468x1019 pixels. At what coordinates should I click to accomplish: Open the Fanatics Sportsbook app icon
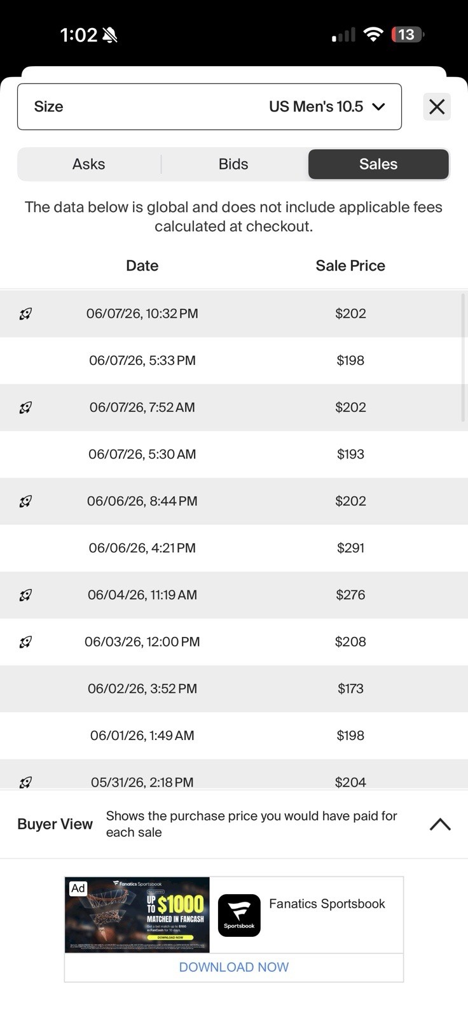click(239, 915)
